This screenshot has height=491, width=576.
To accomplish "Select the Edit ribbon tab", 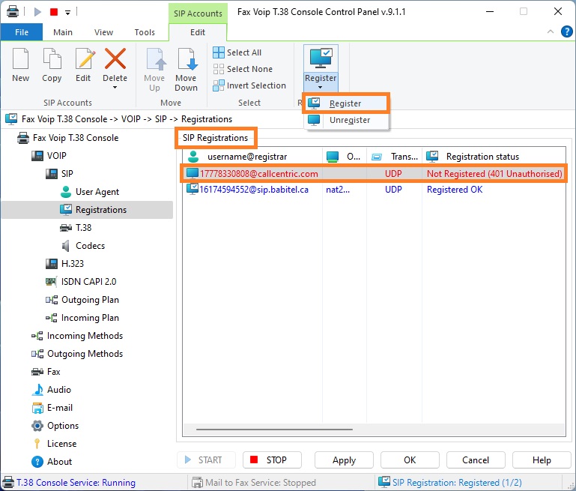I will pos(198,32).
